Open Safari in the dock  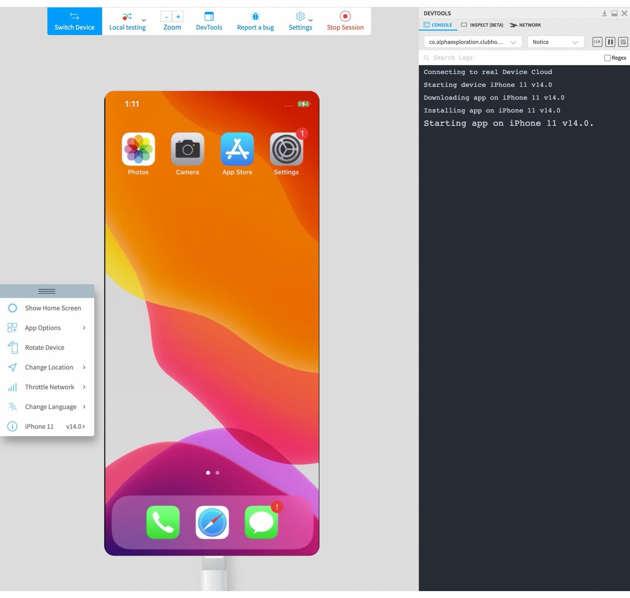coord(212,522)
